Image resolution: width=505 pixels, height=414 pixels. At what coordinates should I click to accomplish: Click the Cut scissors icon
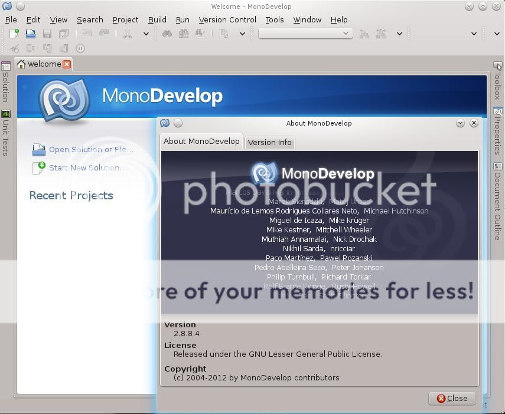(128, 34)
